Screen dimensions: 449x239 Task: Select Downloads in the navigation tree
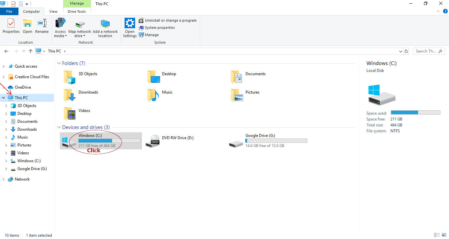tap(24, 129)
